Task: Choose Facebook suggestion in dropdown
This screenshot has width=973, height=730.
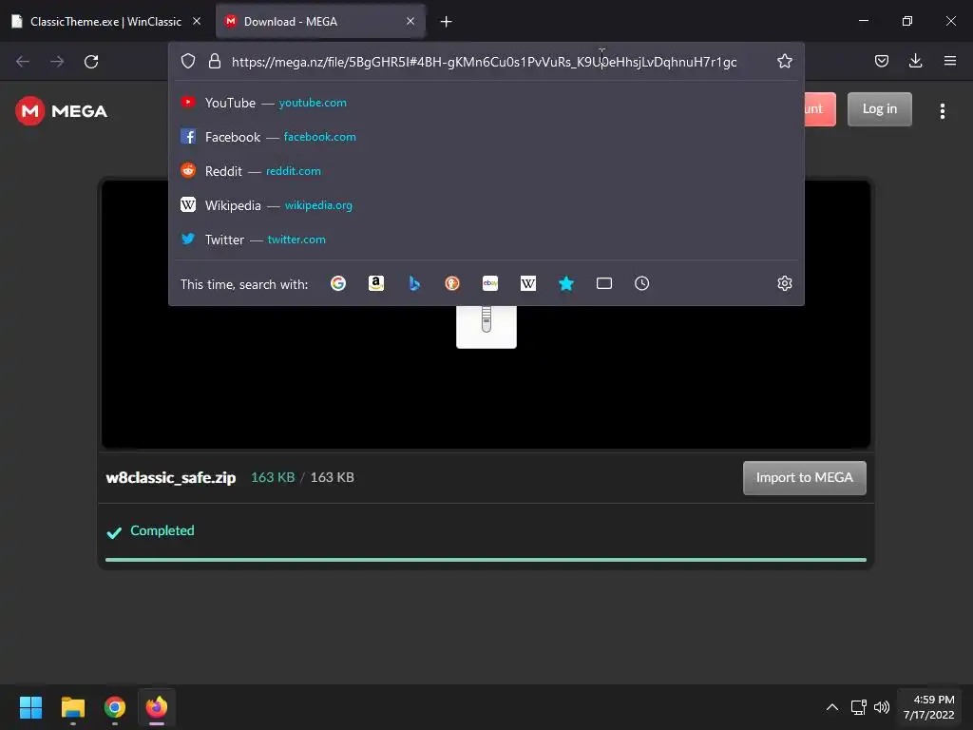Action: [486, 137]
